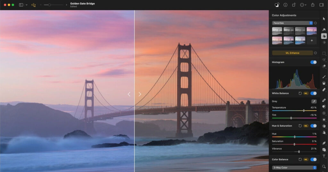Select the Zoom magnifier tool
The width and height of the screenshot is (328, 172).
coord(324,167)
